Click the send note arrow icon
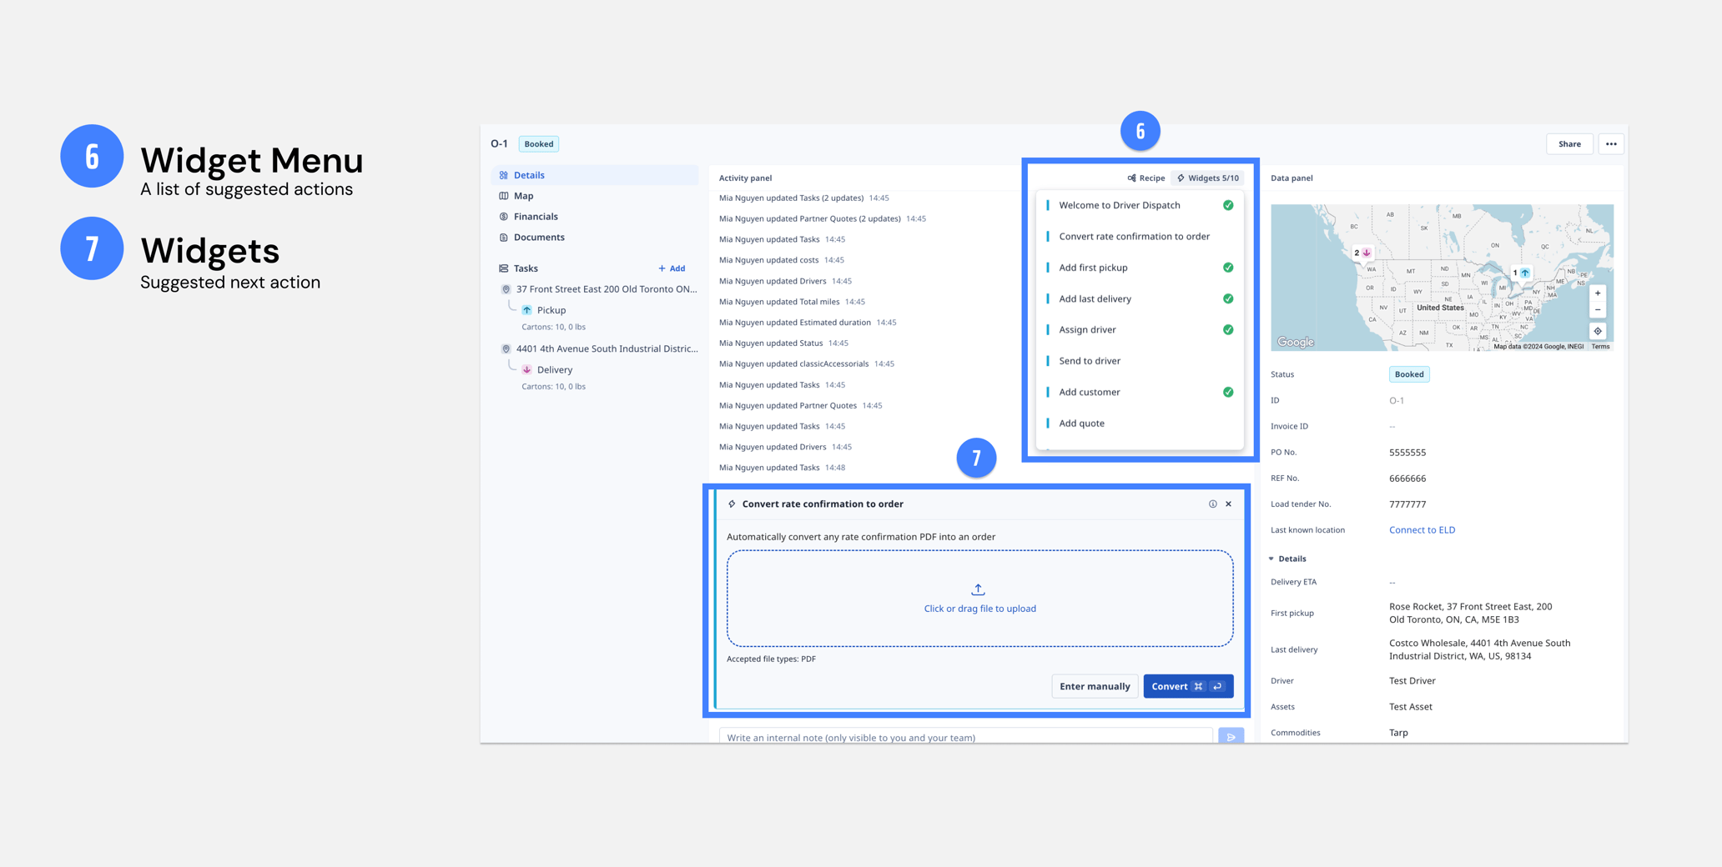The image size is (1722, 867). coord(1231,737)
